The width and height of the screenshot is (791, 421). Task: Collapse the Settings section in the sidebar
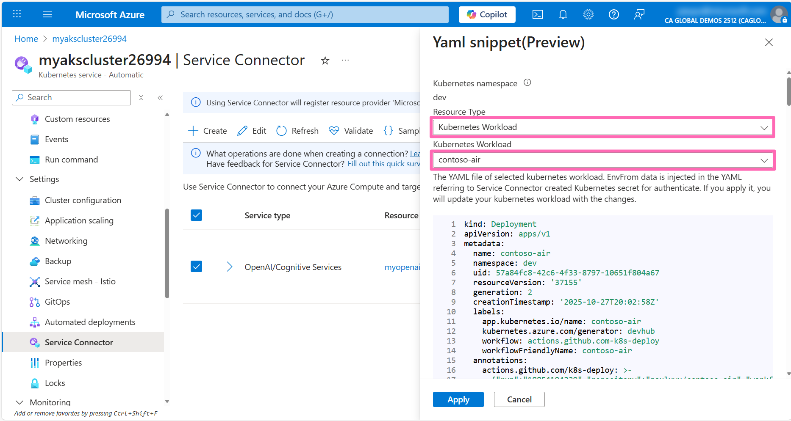[x=19, y=179]
